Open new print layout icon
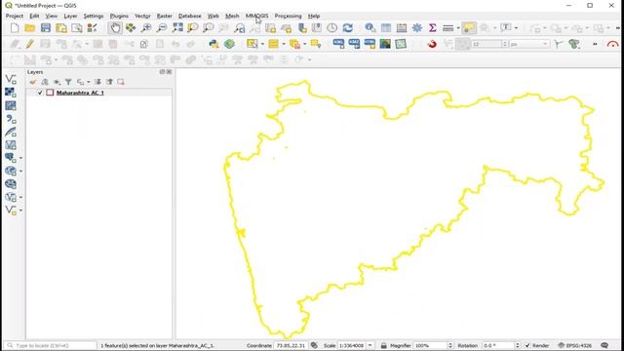This screenshot has width=624, height=351. [x=61, y=28]
